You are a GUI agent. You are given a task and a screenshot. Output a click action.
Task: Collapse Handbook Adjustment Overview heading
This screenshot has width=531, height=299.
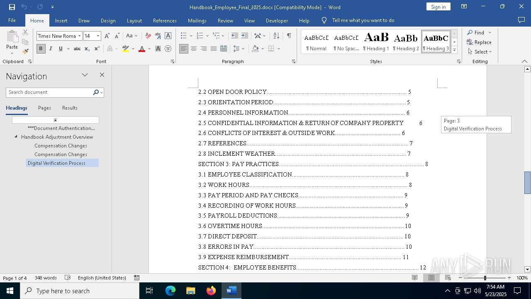pos(16,137)
